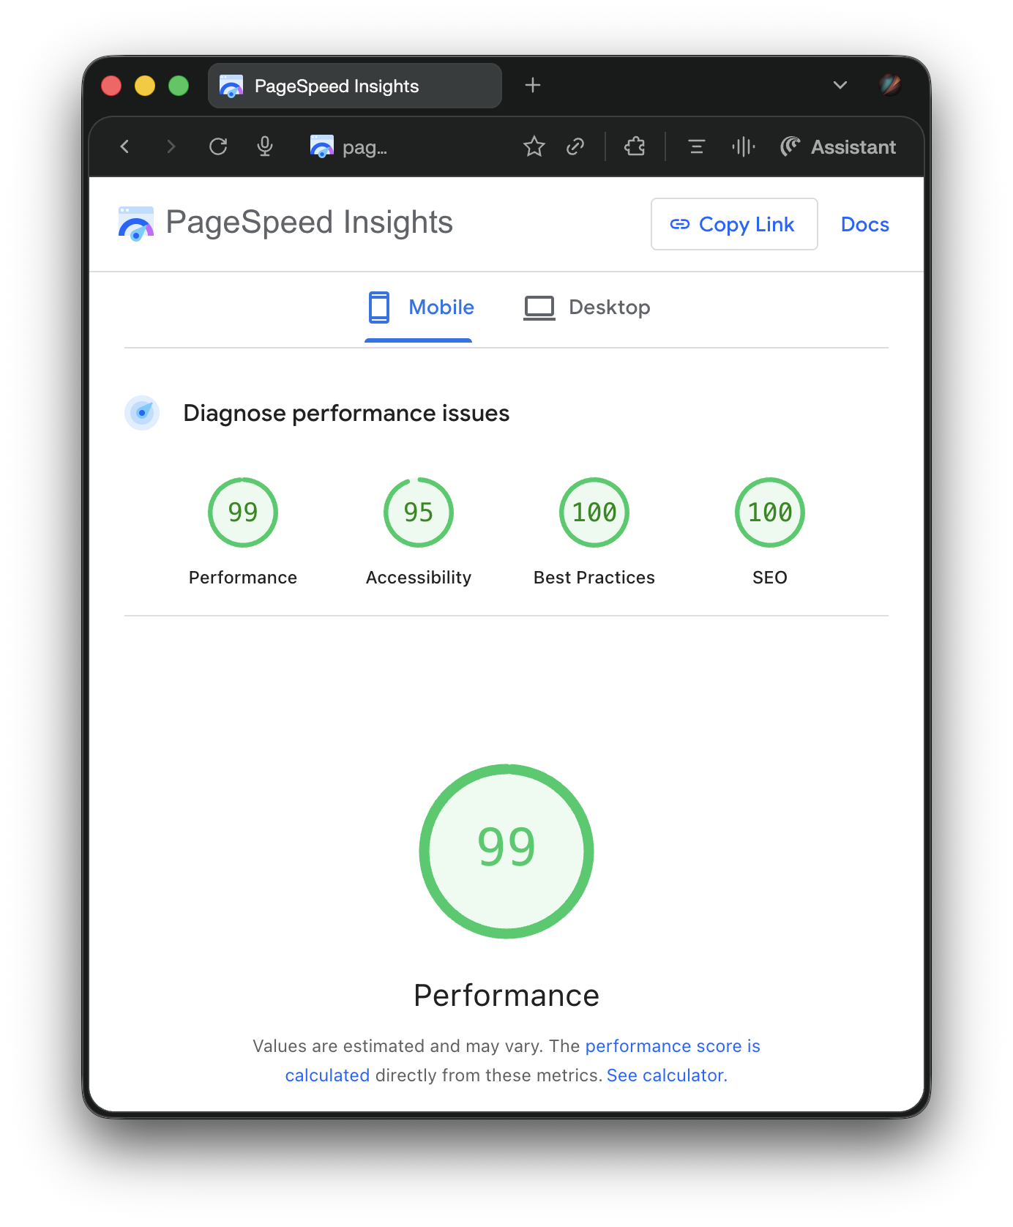Open the Docs link
Viewport: 1013px width, 1227px height.
point(865,225)
